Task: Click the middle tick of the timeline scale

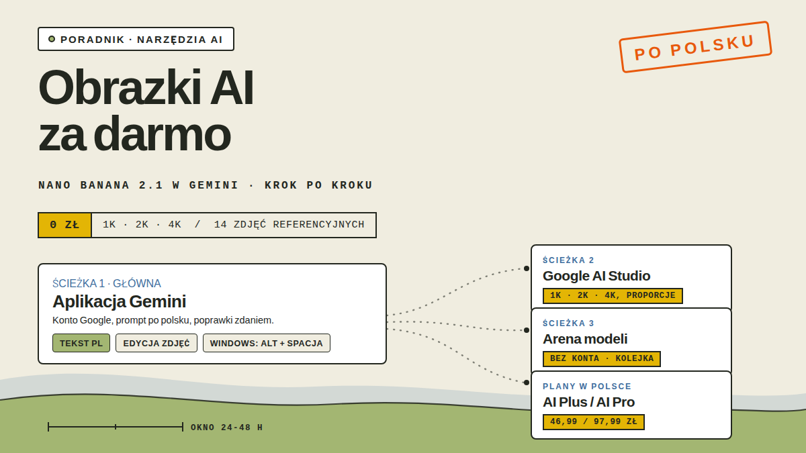Action: click(116, 427)
